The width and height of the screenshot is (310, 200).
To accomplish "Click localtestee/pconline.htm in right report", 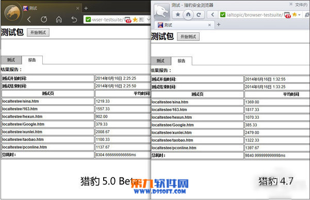I will tap(174, 148).
